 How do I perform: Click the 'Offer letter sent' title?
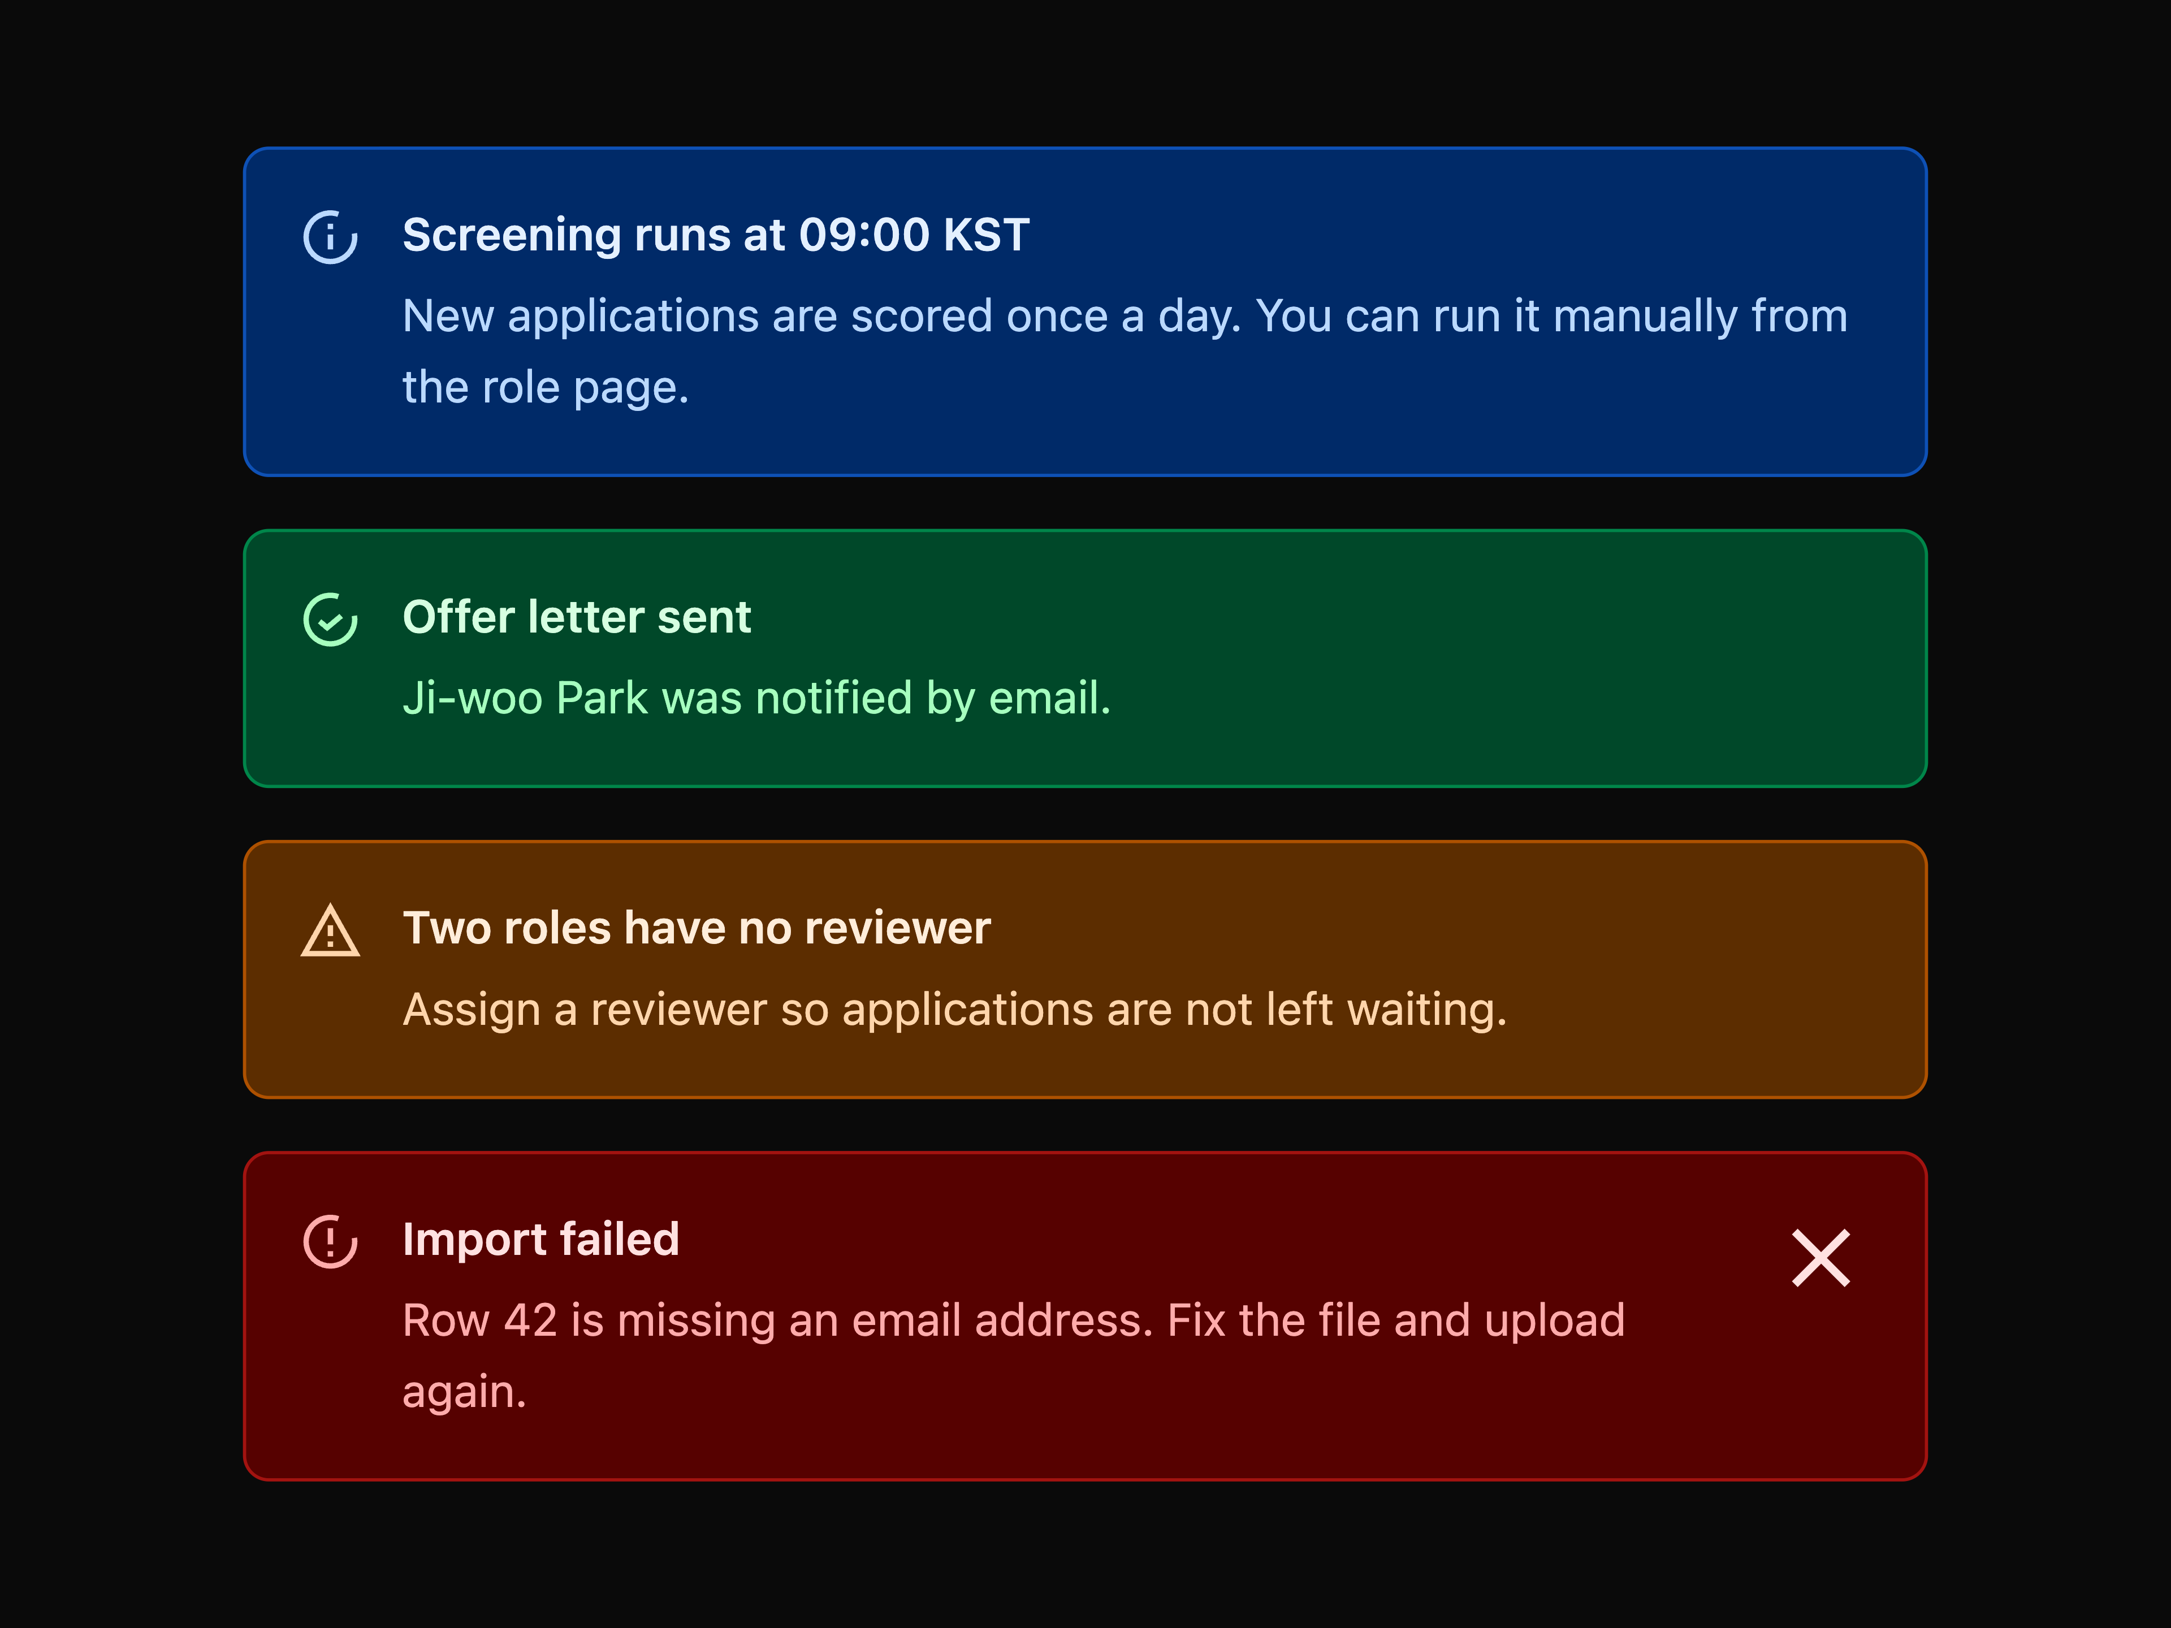pyautogui.click(x=576, y=617)
